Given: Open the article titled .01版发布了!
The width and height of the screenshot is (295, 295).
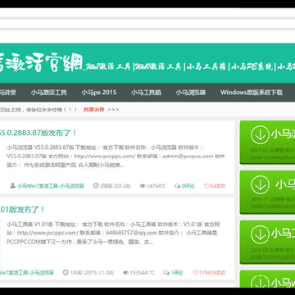Looking at the screenshot, I should (x=22, y=210).
